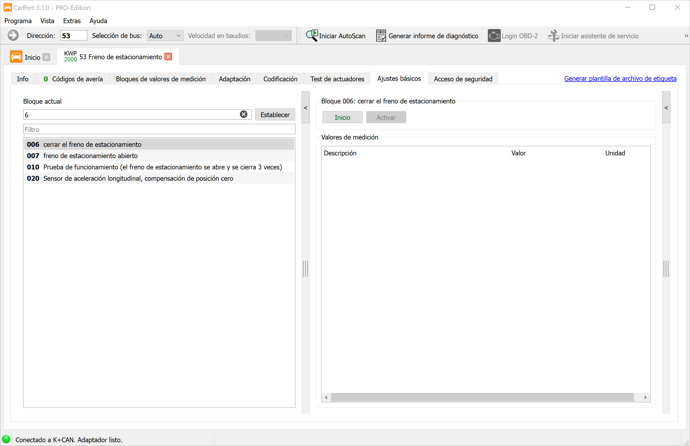This screenshot has width=690, height=446.
Task: Click the go arrow next to Dirección
Action: [x=13, y=36]
